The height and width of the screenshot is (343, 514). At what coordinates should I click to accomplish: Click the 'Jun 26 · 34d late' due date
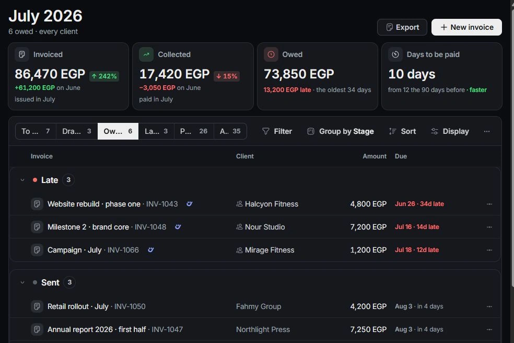point(419,204)
